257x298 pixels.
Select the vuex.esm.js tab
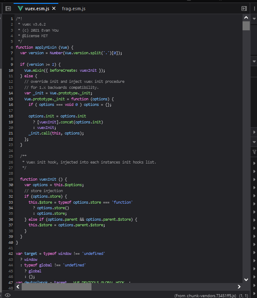pos(36,9)
